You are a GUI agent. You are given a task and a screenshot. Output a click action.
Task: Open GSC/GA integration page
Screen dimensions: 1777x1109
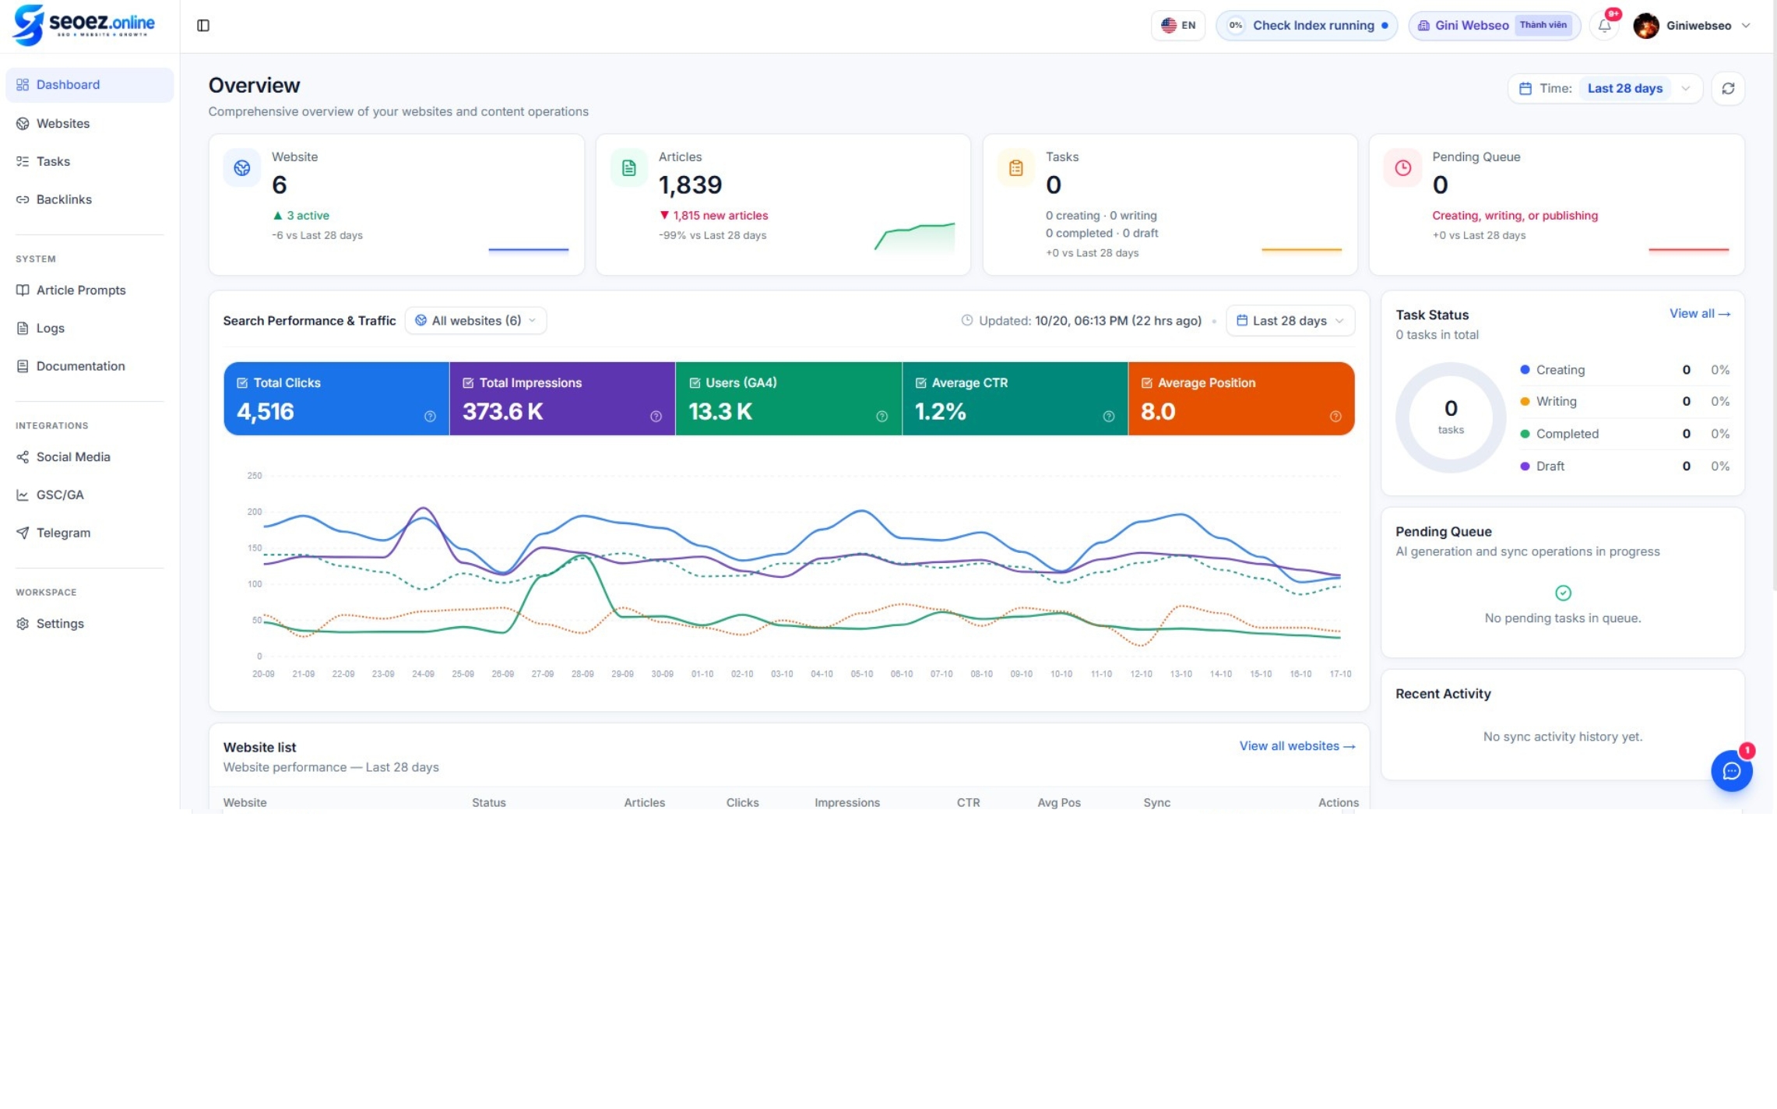pos(90,495)
